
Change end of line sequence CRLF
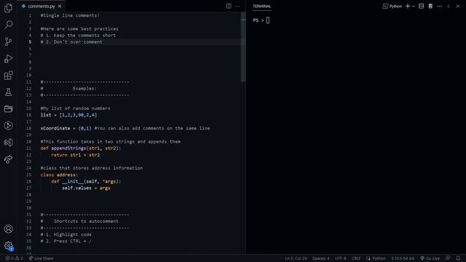coord(356,258)
